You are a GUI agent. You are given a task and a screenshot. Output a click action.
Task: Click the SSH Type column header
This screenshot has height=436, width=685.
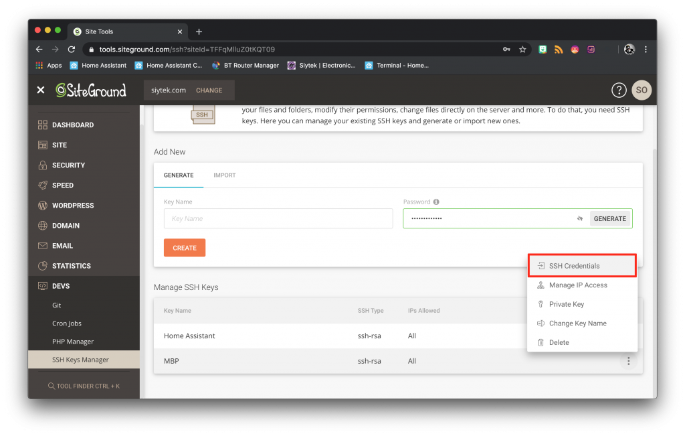(371, 311)
